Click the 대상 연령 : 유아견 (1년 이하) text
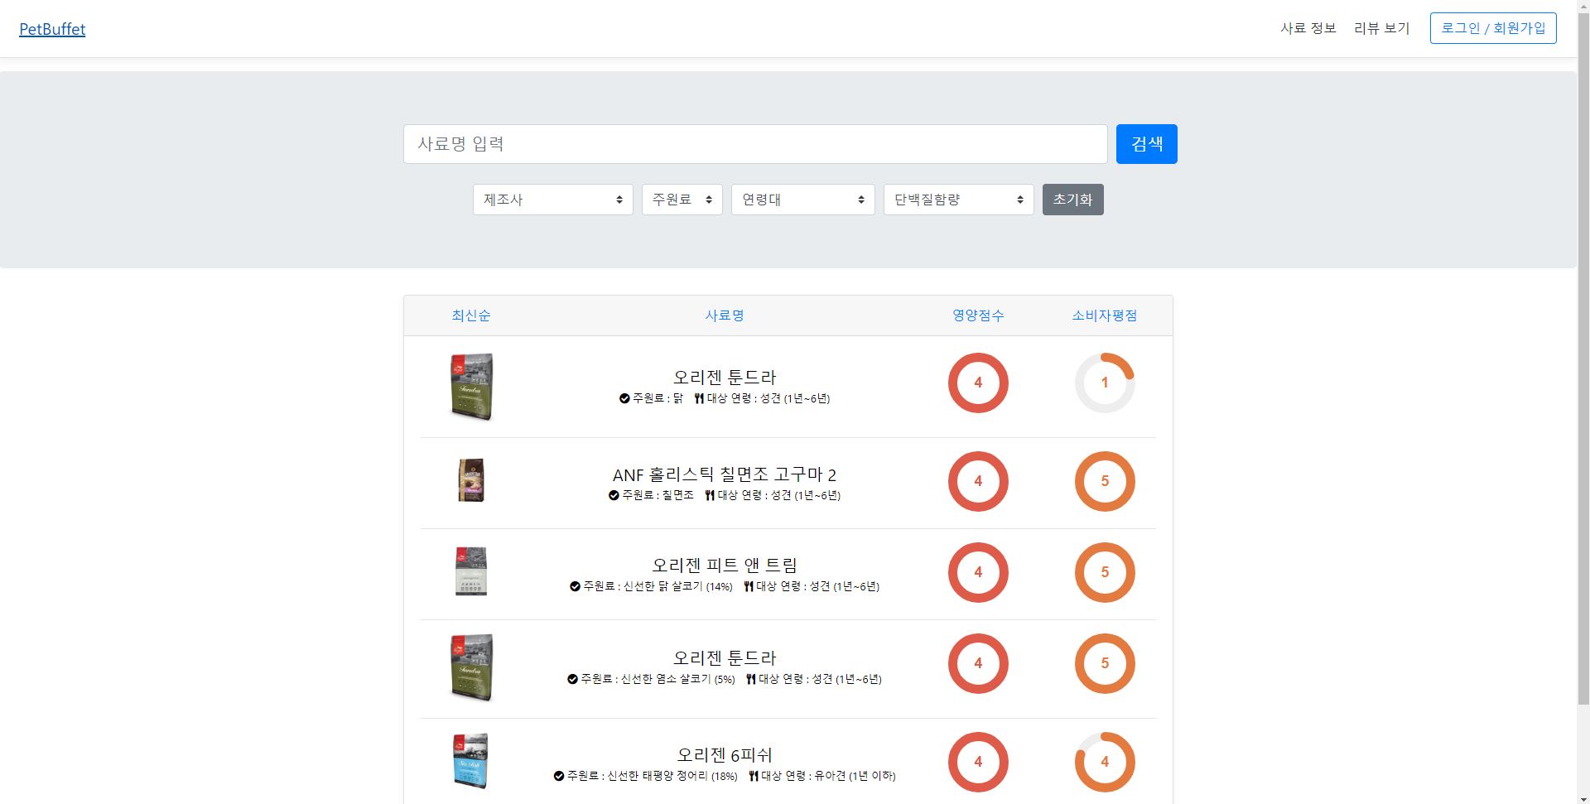The width and height of the screenshot is (1590, 804). (829, 776)
